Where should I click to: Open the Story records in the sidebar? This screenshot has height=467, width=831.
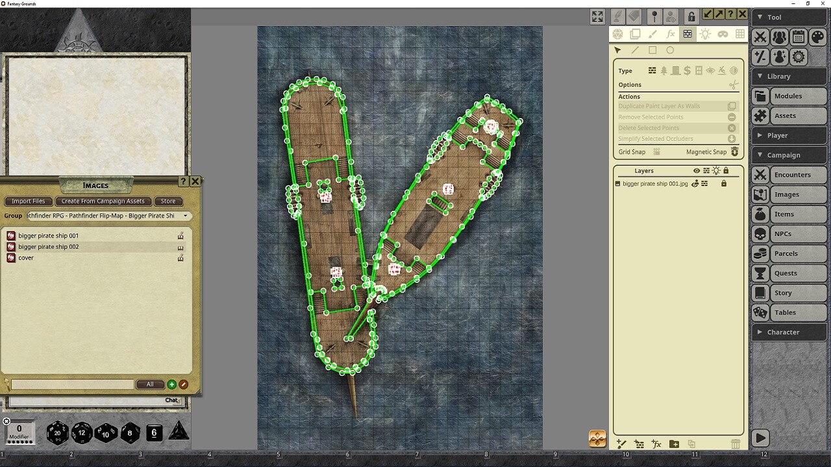789,293
